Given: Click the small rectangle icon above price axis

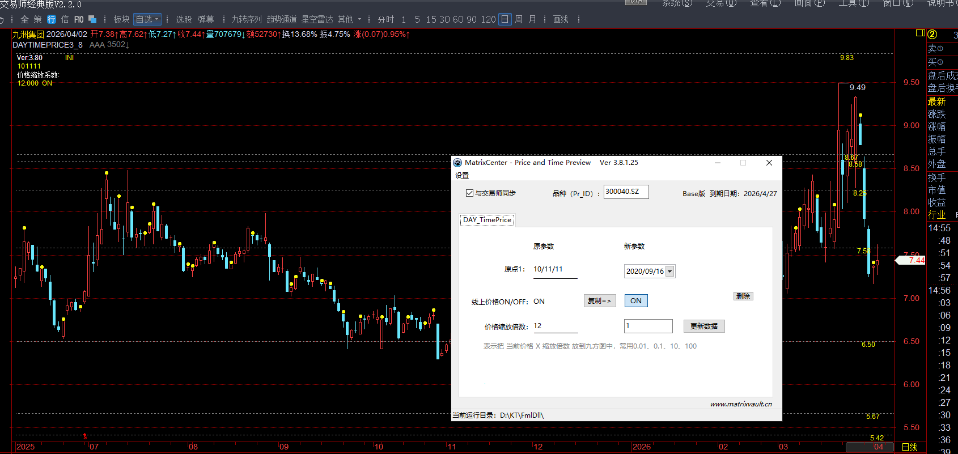Looking at the screenshot, I should [921, 33].
